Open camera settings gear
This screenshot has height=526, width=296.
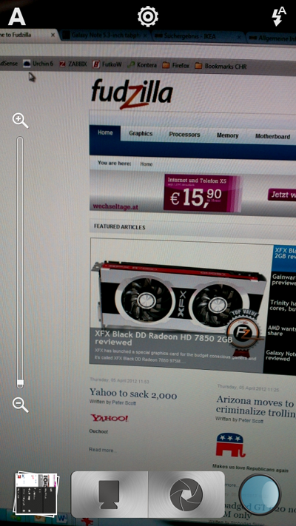pyautogui.click(x=148, y=16)
